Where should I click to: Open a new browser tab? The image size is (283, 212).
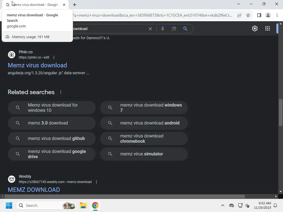click(x=75, y=5)
